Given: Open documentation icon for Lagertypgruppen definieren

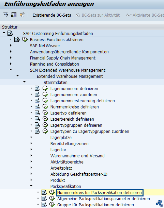Looking at the screenshot, I should pyautogui.click(x=38, y=125).
